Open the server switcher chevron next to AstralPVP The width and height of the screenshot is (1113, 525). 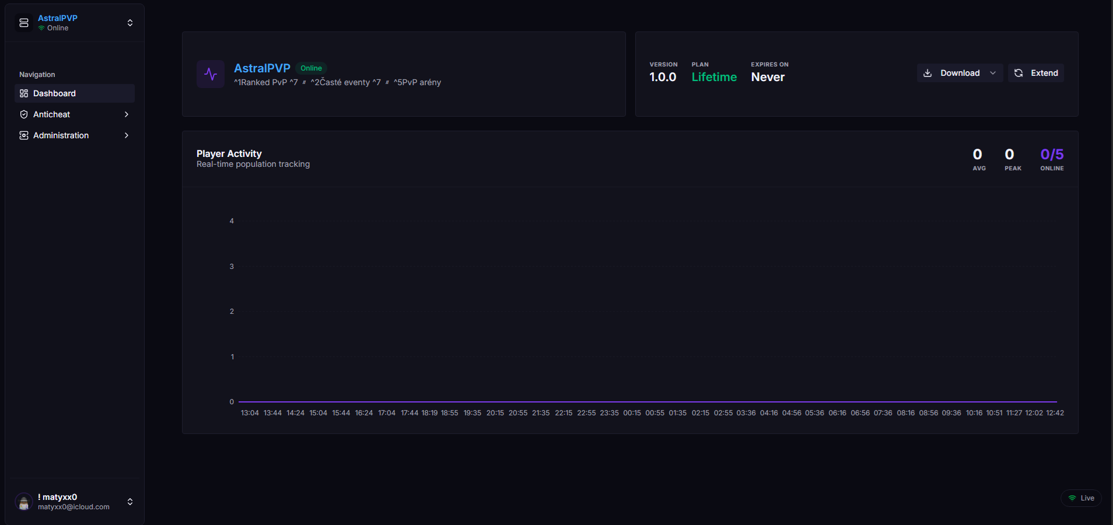130,23
